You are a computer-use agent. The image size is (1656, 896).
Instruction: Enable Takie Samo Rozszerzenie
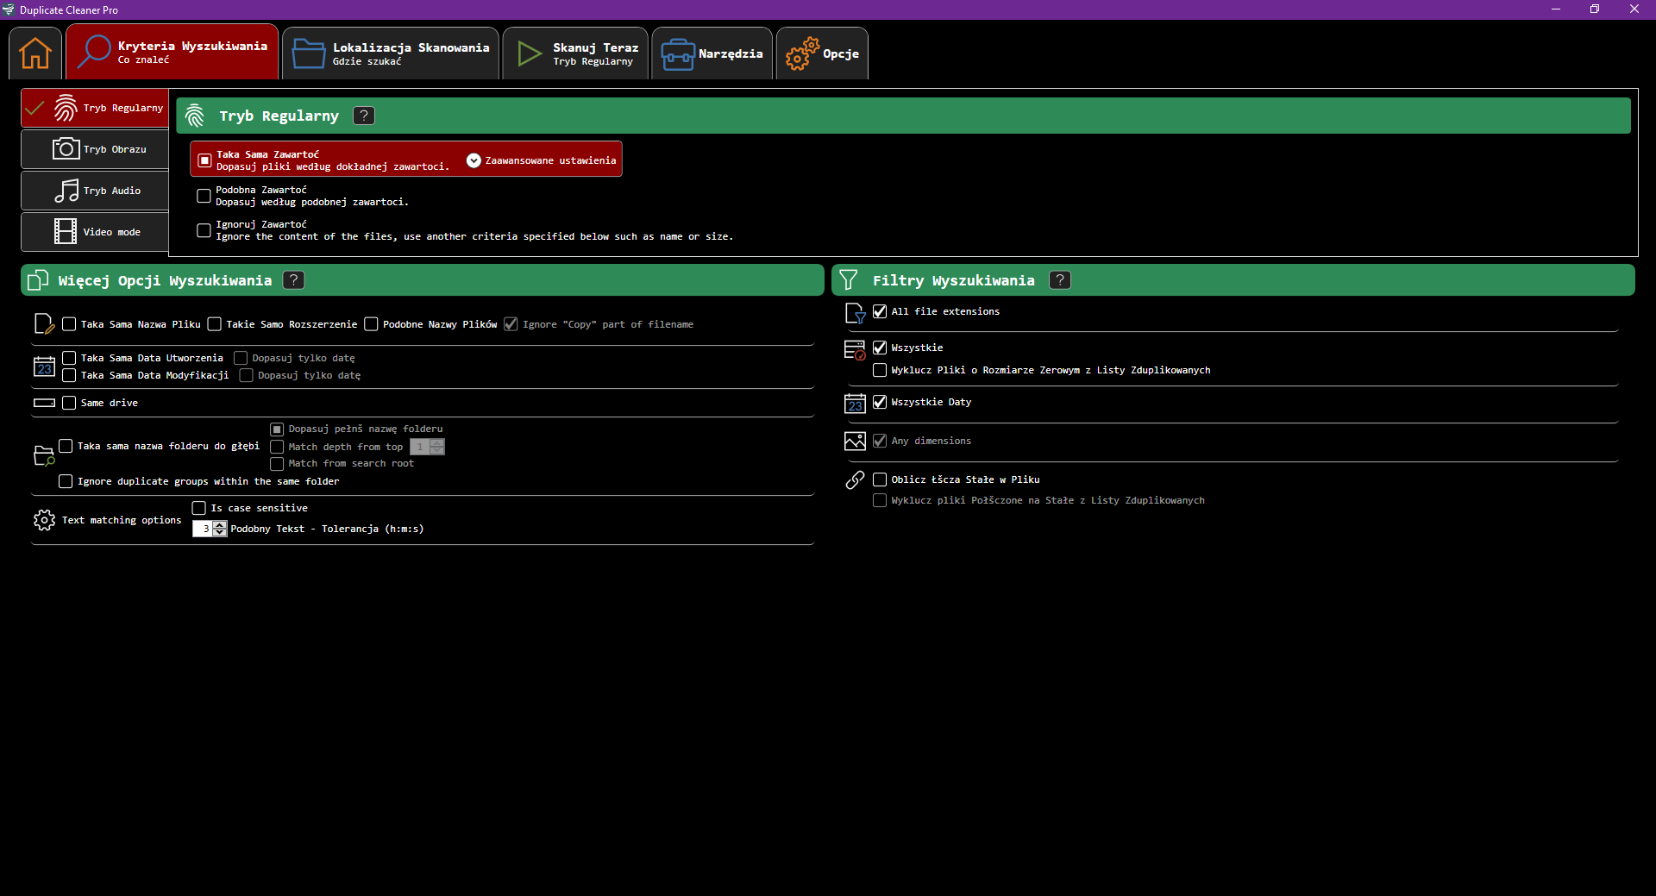[215, 324]
